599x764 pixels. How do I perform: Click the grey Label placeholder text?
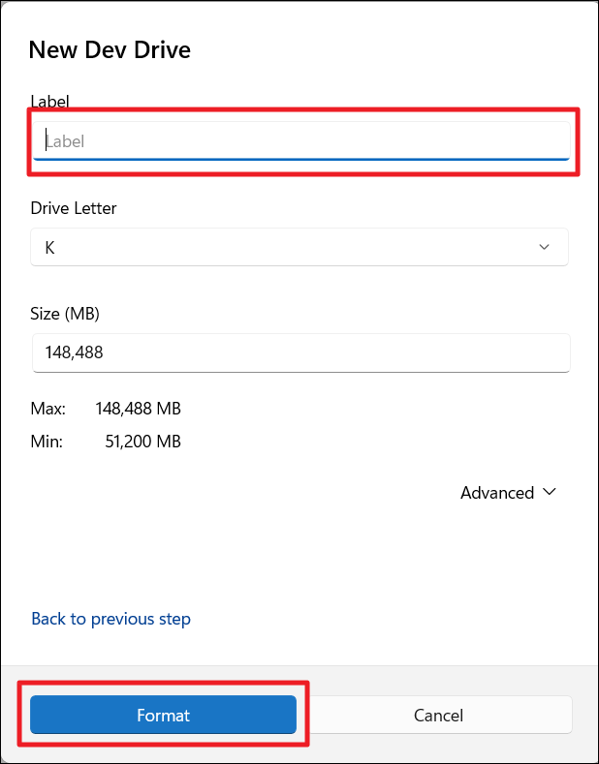(x=66, y=141)
